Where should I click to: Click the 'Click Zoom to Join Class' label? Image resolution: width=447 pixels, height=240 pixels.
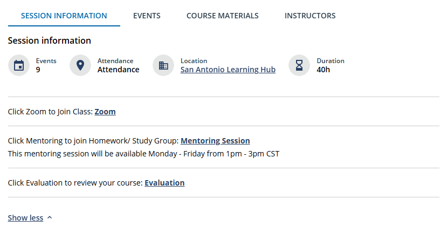click(50, 112)
